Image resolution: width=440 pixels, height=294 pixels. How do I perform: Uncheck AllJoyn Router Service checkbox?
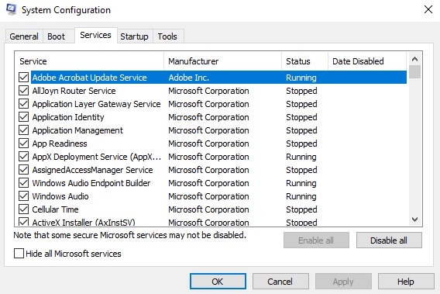[x=23, y=91]
